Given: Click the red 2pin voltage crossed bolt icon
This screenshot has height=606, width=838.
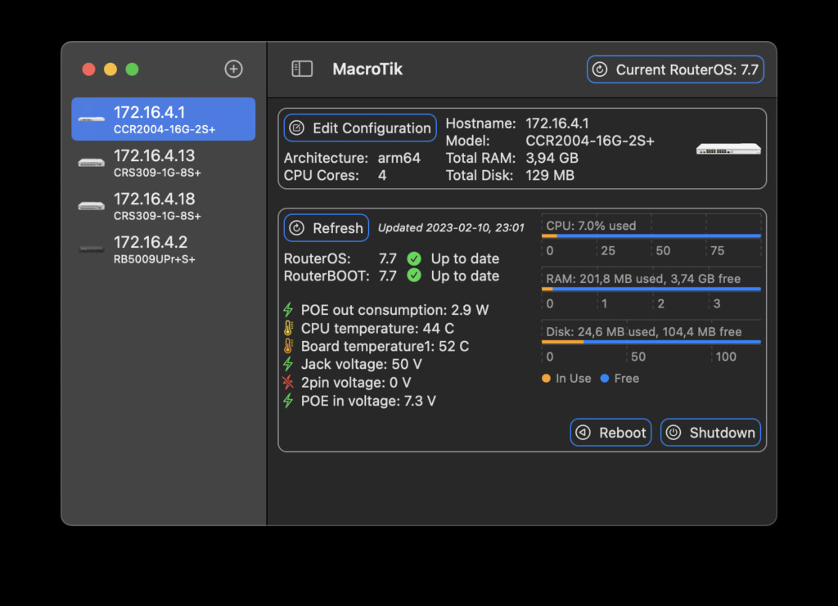Looking at the screenshot, I should point(288,382).
